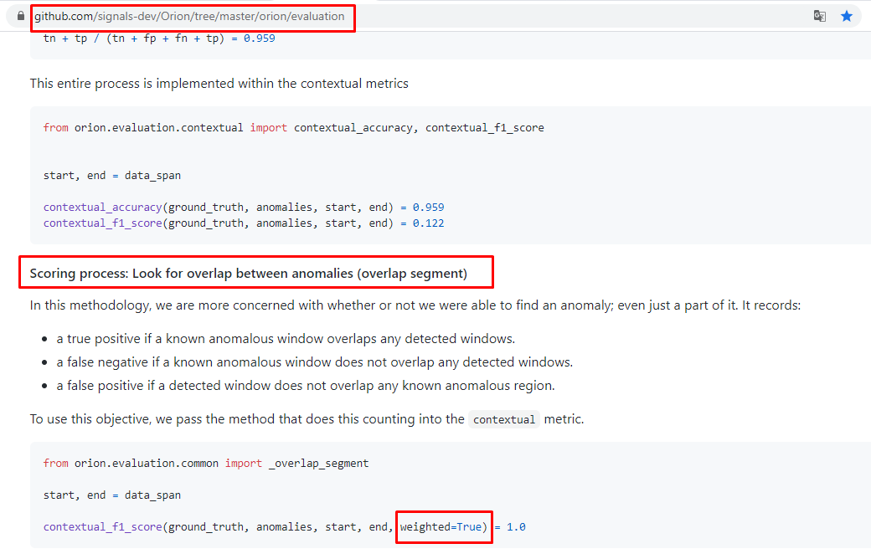The height and width of the screenshot is (559, 871).
Task: Click the 'data_span' variable in the code
Action: [x=152, y=175]
